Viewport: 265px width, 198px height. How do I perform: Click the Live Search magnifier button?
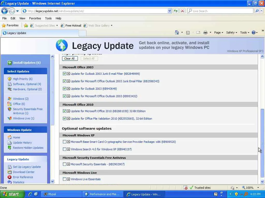[257, 11]
